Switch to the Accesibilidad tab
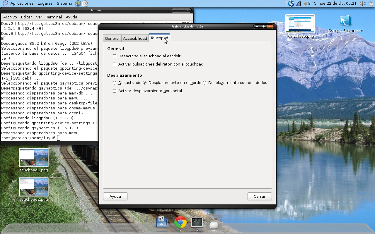This screenshot has height=234, width=375. point(135,38)
